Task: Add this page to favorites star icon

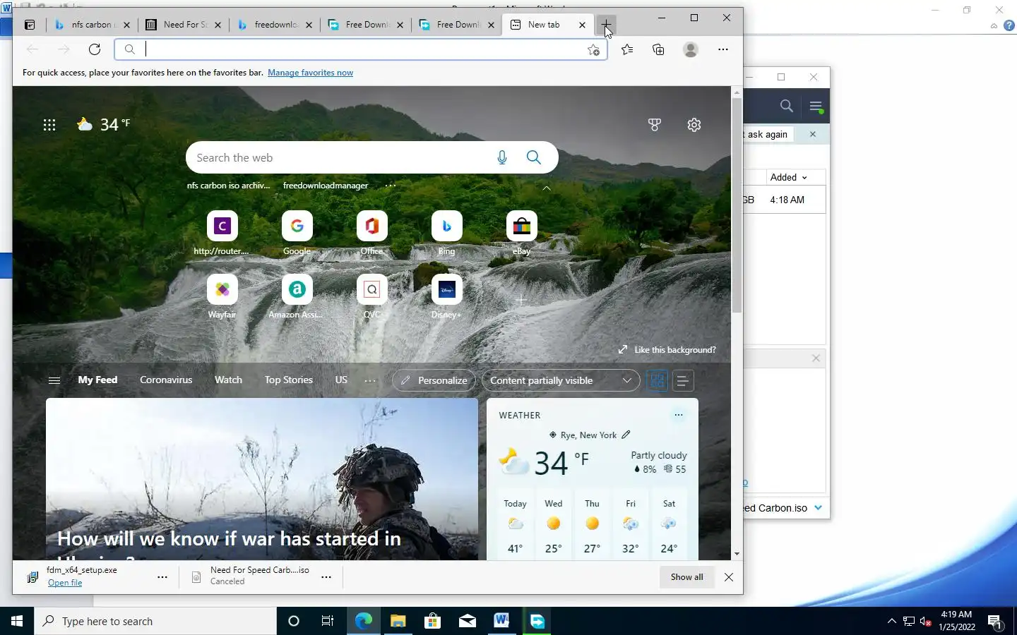Action: click(x=593, y=49)
